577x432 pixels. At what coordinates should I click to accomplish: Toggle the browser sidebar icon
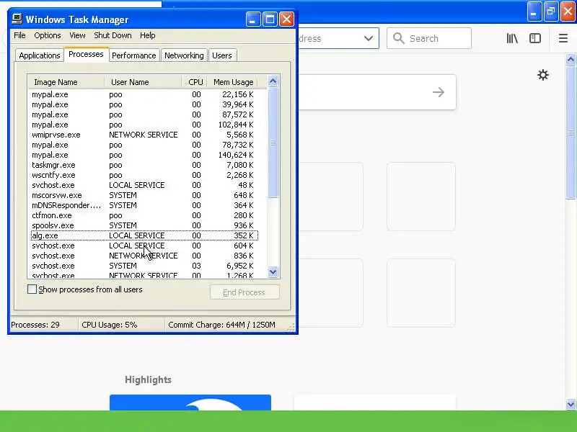(534, 38)
